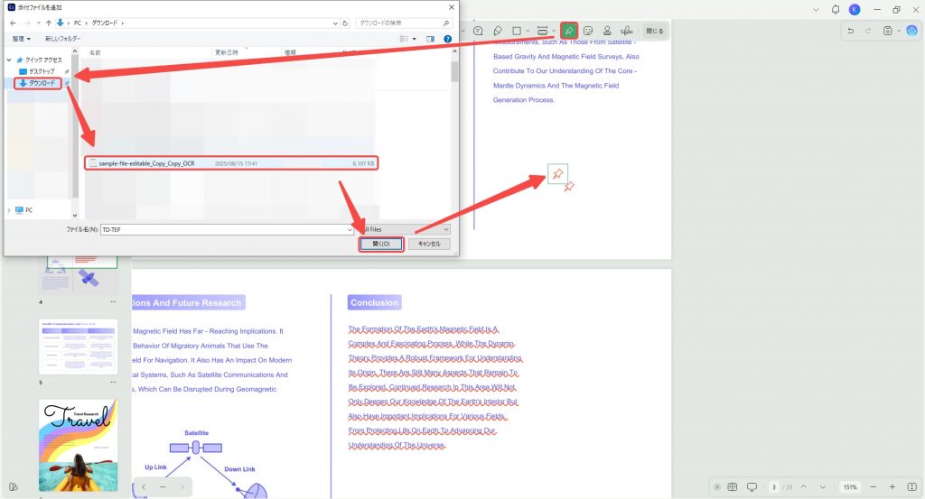Start slideshow presentation mode icon
This screenshot has height=499, width=925.
(752, 486)
